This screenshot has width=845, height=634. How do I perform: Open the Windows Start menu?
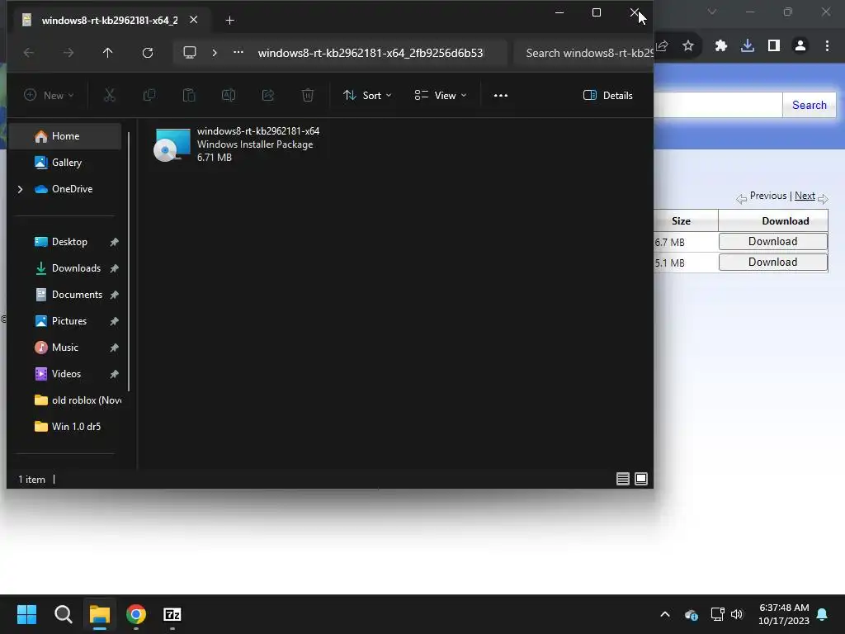26,614
